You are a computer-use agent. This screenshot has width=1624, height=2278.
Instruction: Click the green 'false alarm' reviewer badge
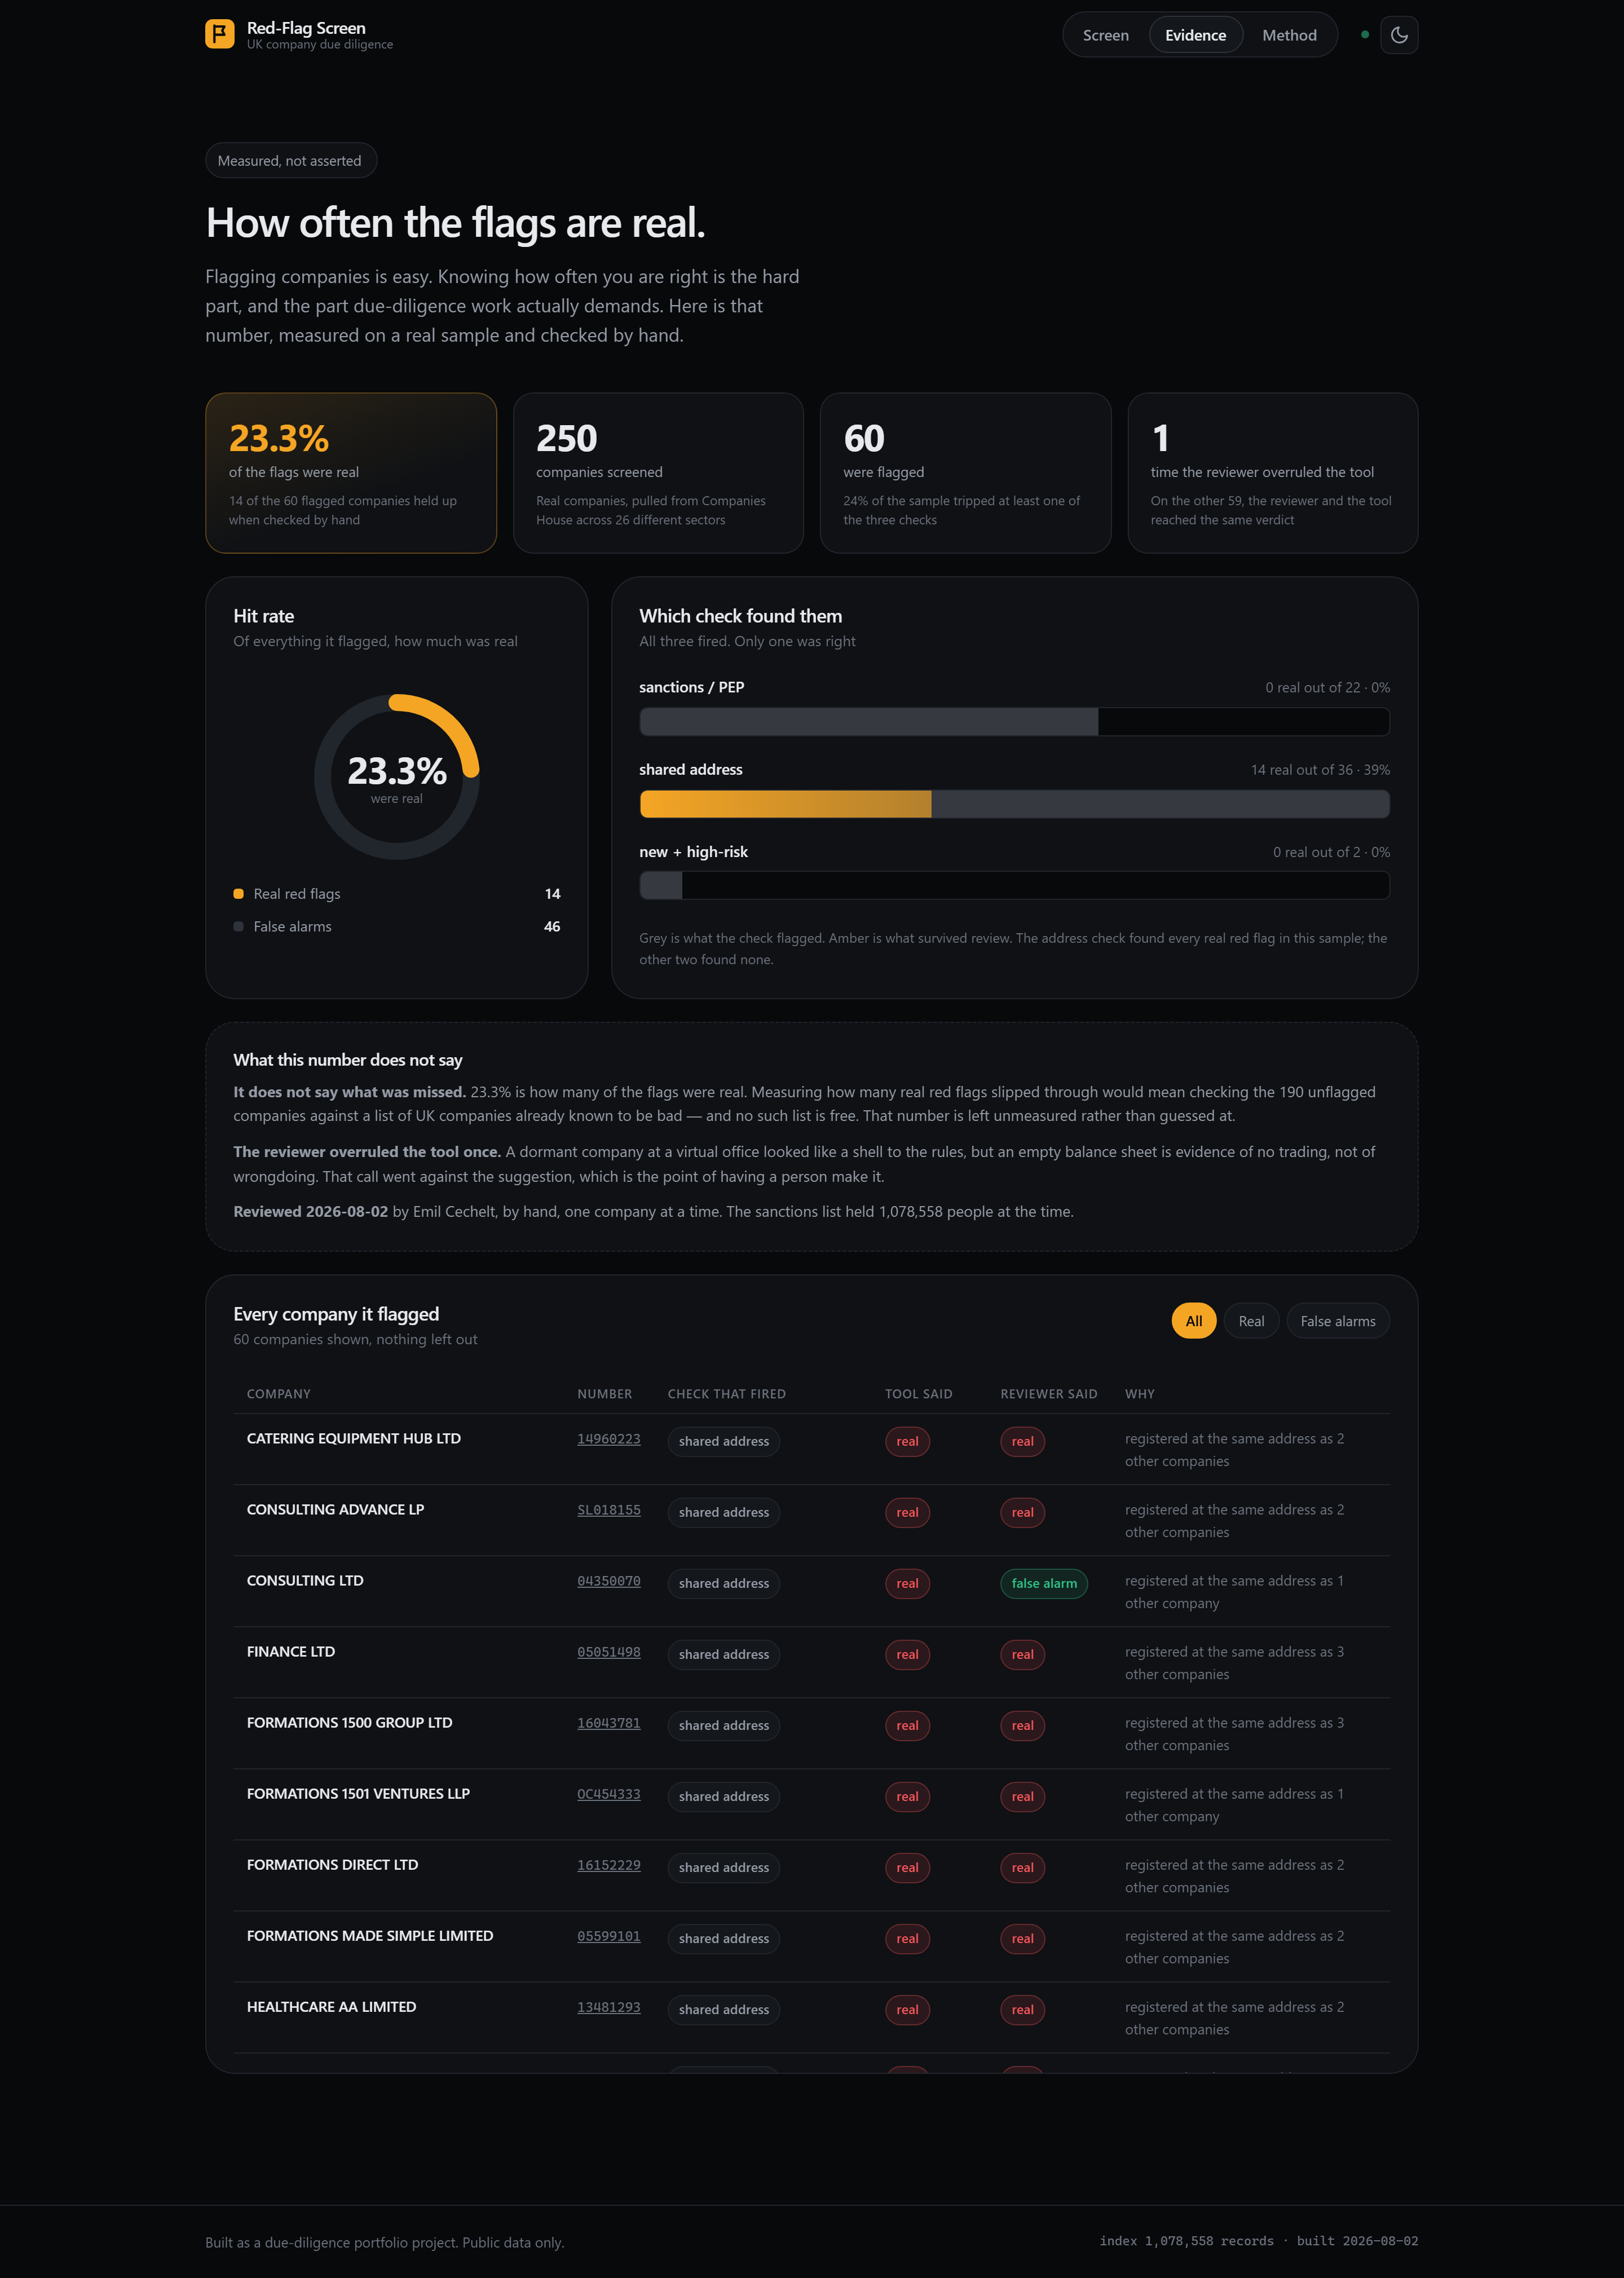click(x=1044, y=1584)
